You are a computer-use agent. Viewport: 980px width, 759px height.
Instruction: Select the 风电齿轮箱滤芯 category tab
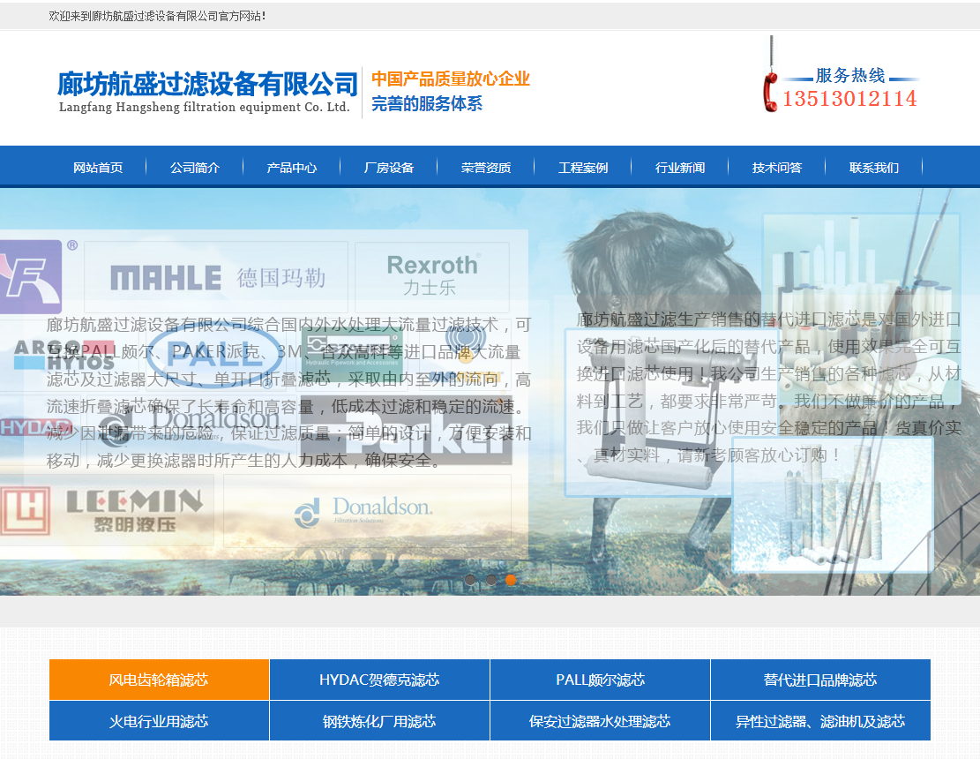(159, 680)
